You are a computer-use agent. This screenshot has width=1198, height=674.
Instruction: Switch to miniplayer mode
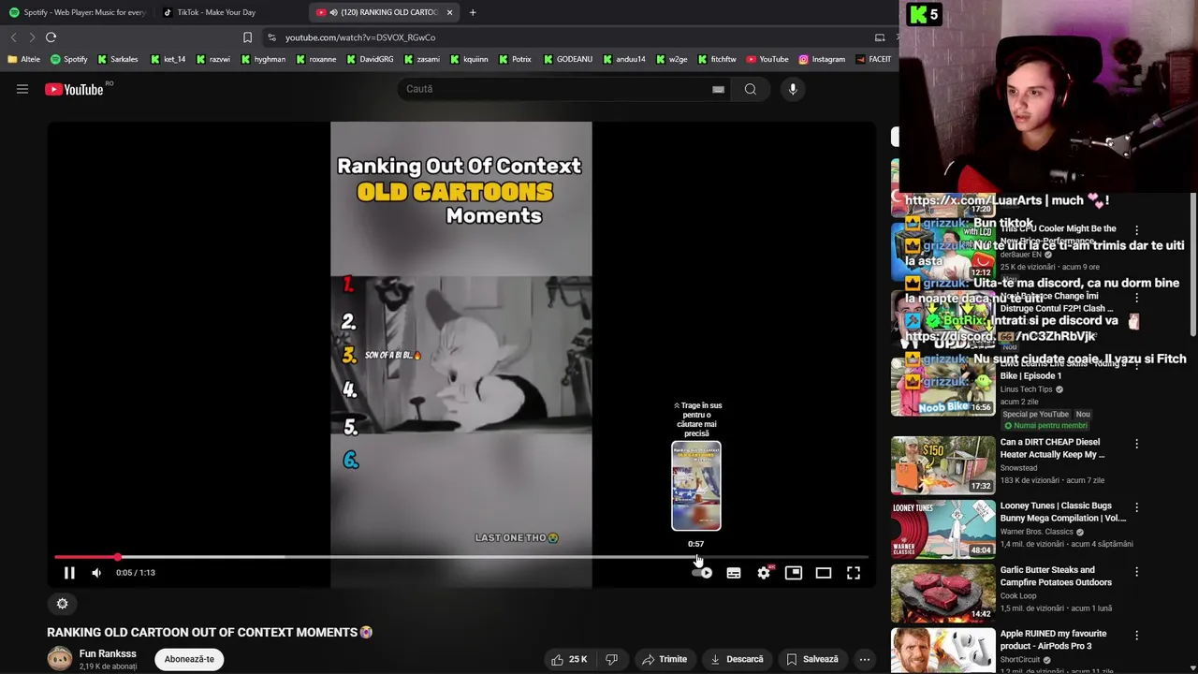(x=794, y=573)
